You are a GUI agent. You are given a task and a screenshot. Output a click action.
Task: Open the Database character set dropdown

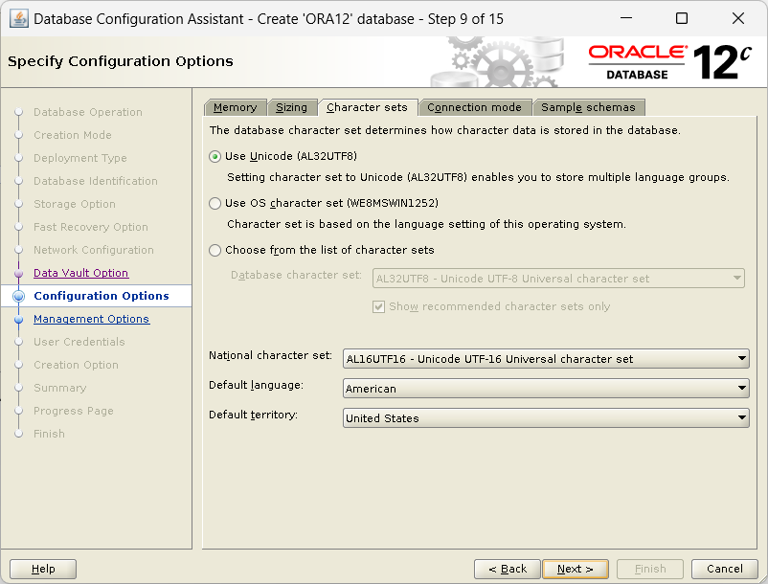click(x=558, y=279)
